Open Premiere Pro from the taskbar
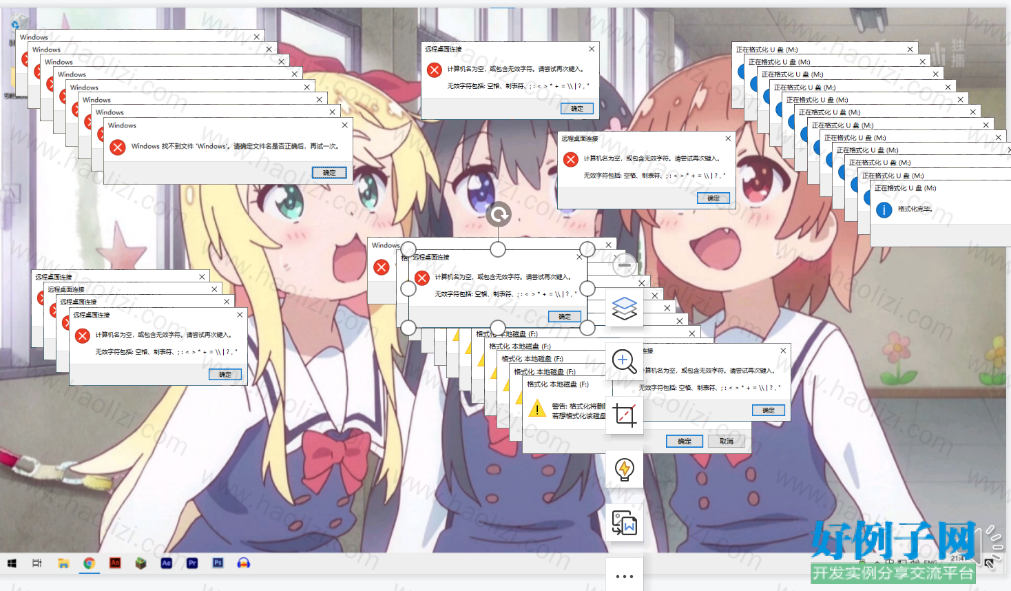 pyautogui.click(x=192, y=563)
